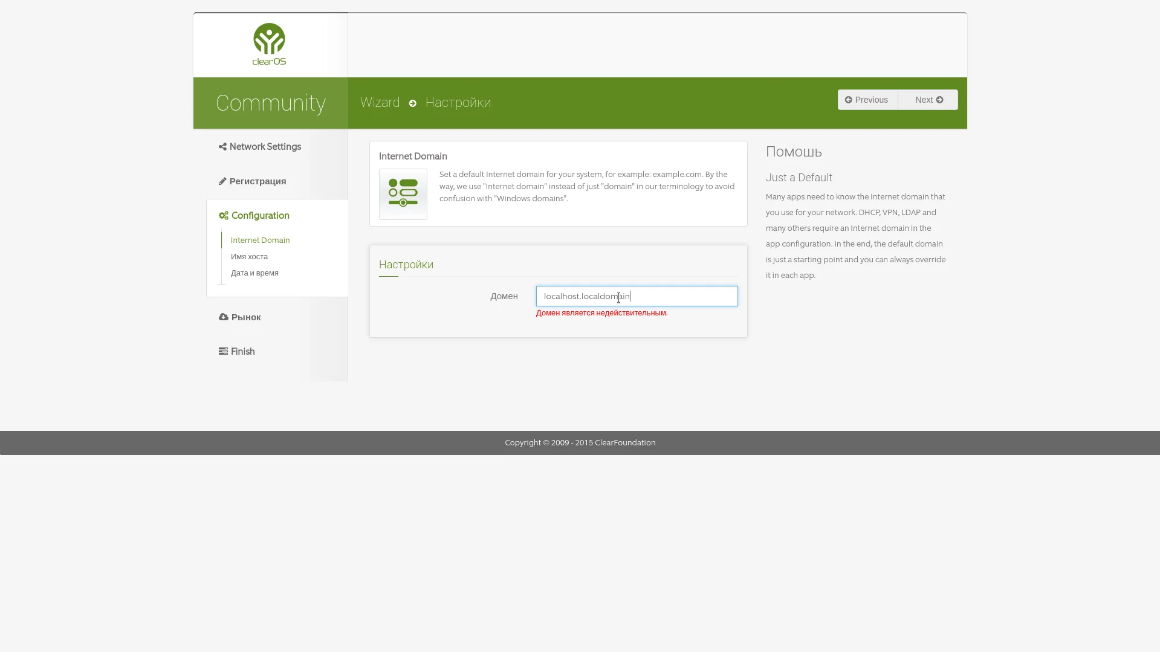
Task: Click the Настройки breadcrumb heading
Action: click(x=458, y=103)
